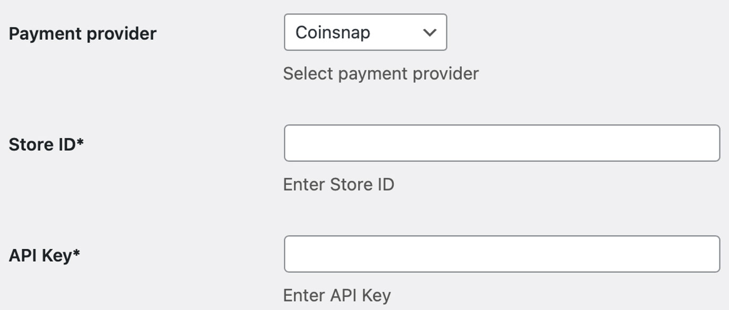This screenshot has height=310, width=729.
Task: Click the empty API Key required field
Action: [503, 253]
